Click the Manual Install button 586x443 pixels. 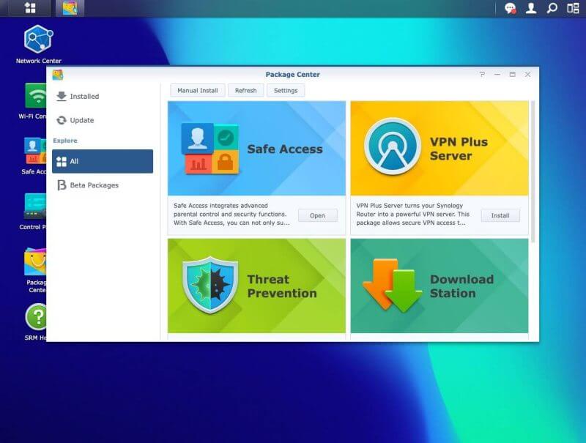198,90
